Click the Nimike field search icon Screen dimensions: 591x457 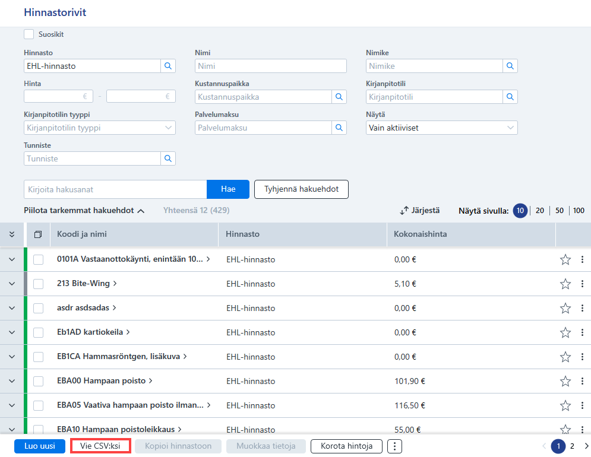[510, 66]
